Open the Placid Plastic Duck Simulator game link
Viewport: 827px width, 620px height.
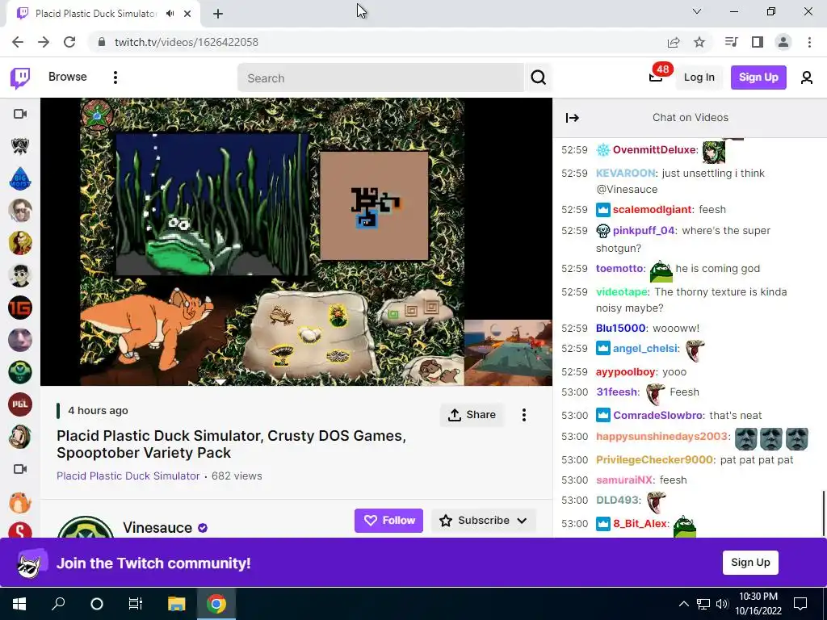pyautogui.click(x=128, y=476)
